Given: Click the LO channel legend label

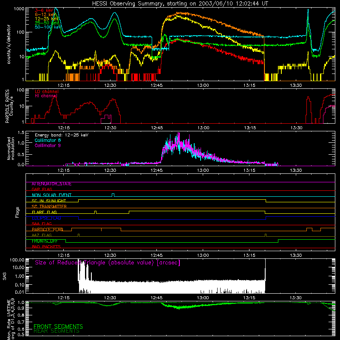Looking at the screenshot, I should (47, 91).
